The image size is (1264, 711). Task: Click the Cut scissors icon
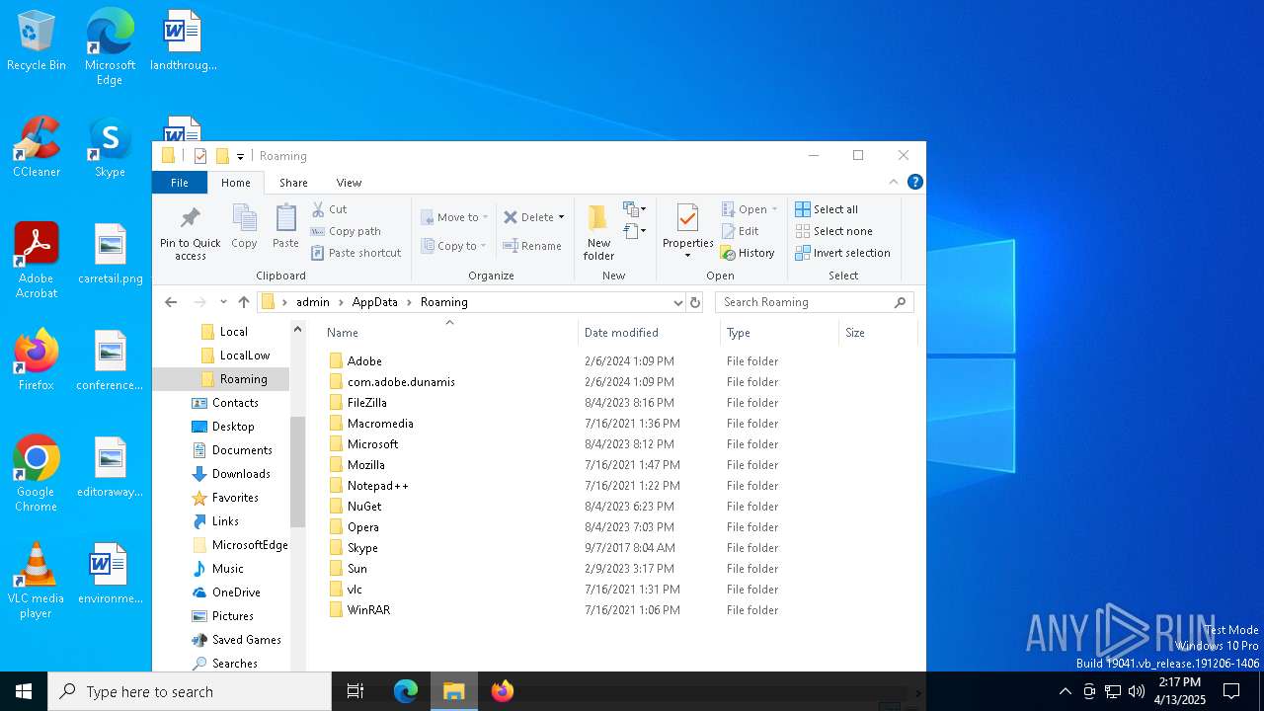(318, 209)
